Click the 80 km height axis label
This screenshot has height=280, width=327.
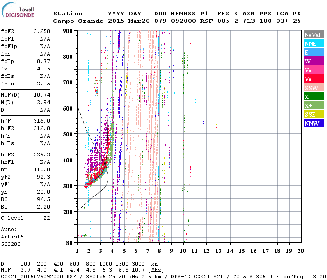pyautogui.click(x=70, y=243)
